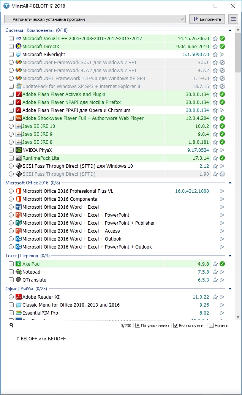
Task: Click the search magnifier icon
Action: tap(11, 325)
